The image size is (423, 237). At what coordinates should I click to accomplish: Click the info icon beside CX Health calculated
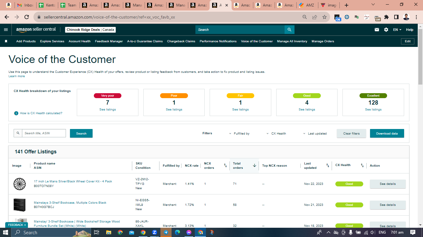click(x=16, y=113)
